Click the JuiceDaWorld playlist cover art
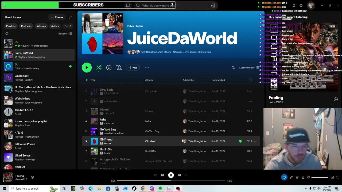 click(x=102, y=33)
